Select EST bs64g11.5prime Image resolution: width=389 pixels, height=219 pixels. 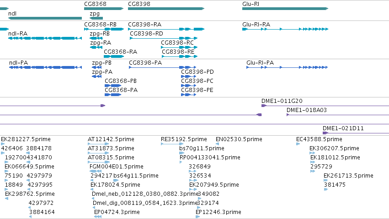136,176
